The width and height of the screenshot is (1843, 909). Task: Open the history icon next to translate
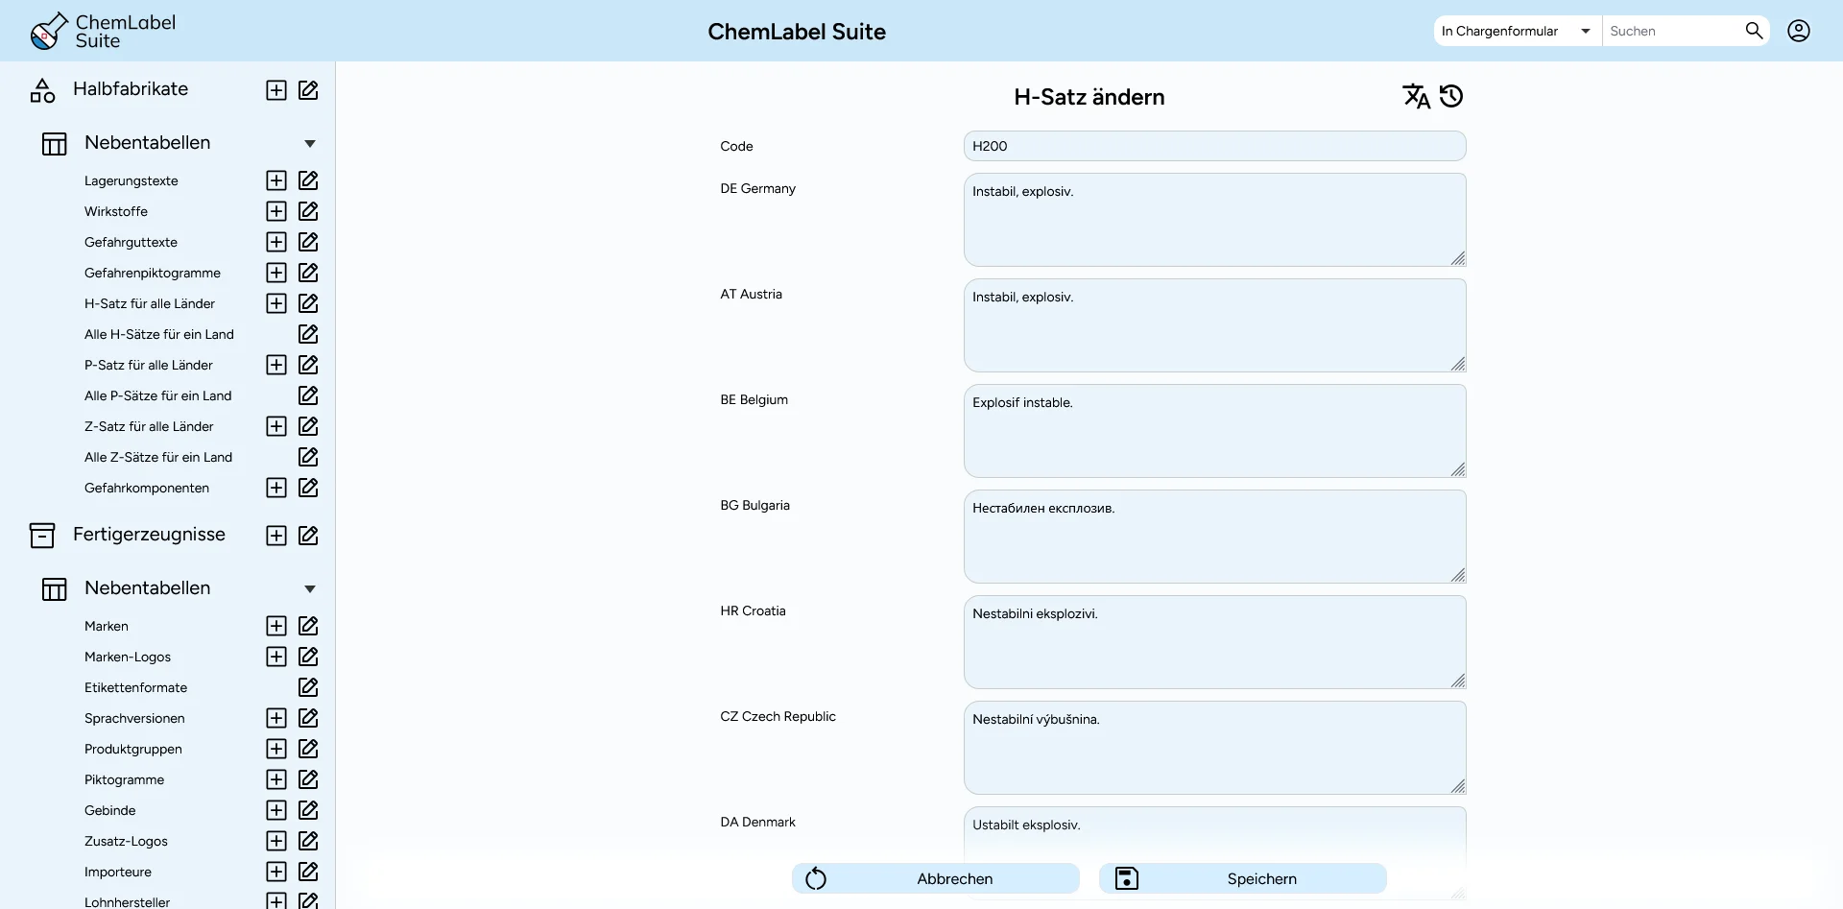pos(1451,96)
